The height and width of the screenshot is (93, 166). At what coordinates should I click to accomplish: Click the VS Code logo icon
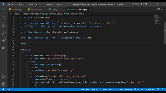click(3, 4)
